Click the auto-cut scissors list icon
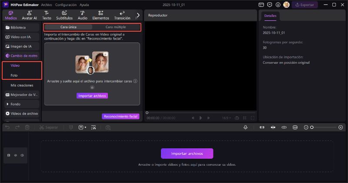 click(94, 127)
